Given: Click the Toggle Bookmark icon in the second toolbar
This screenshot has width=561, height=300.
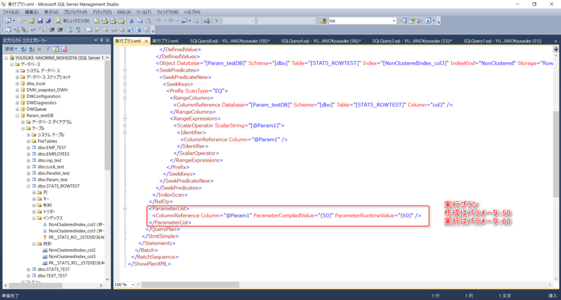Looking at the screenshot, I should point(89,30).
